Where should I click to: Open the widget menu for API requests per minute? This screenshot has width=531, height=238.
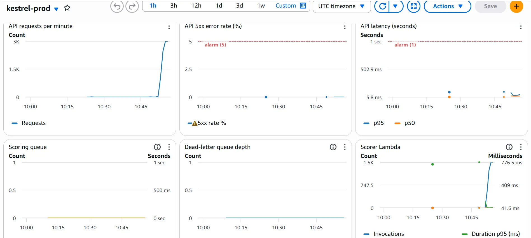[x=169, y=26]
